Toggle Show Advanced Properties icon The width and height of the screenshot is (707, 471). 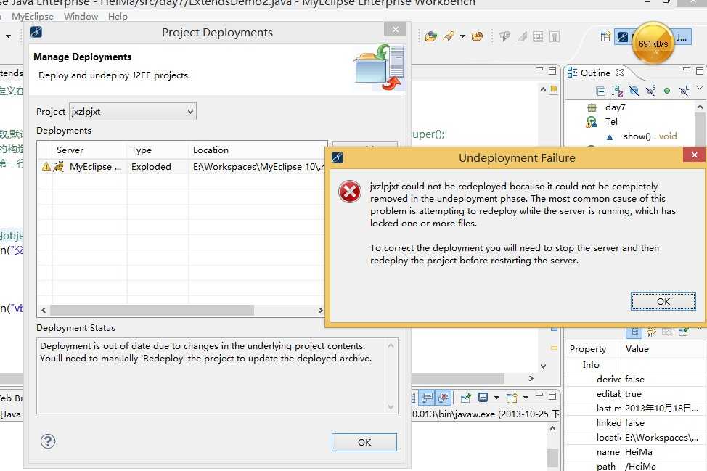(x=651, y=332)
